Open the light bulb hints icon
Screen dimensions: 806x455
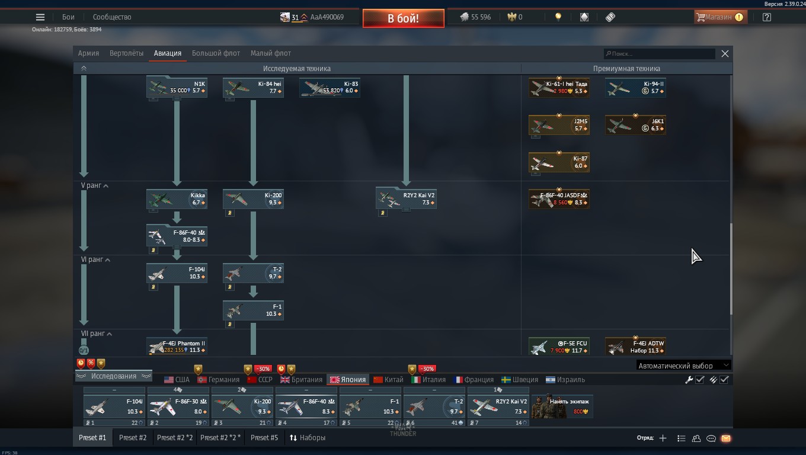click(x=558, y=17)
